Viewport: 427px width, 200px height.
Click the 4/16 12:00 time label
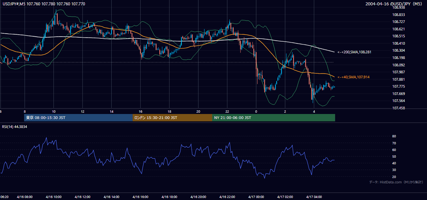[x=83, y=197]
